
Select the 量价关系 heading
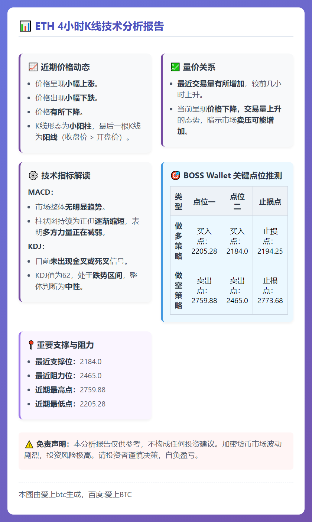(199, 67)
